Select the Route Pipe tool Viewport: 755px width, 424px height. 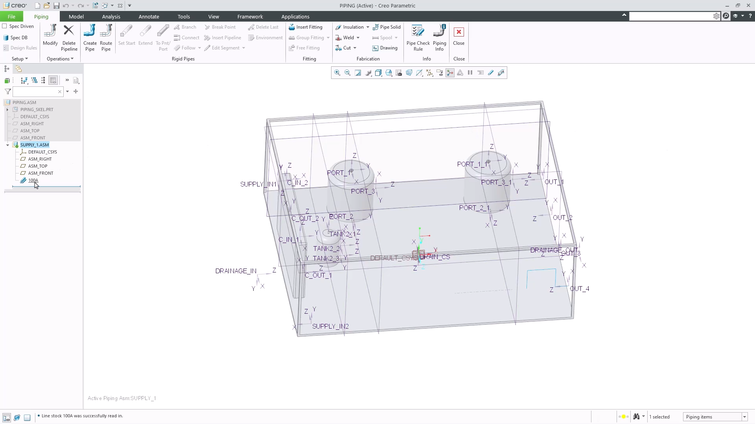coord(106,38)
